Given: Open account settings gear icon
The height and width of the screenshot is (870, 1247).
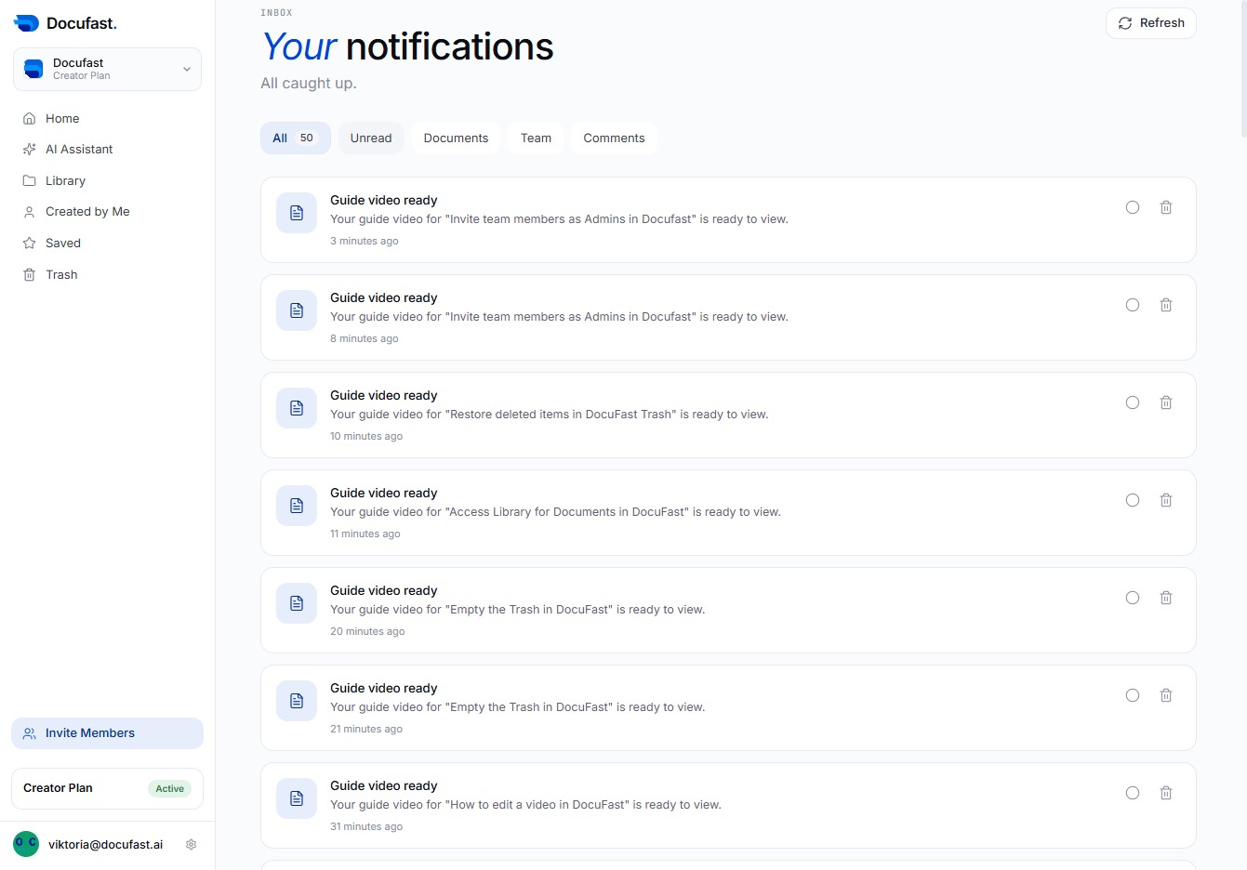Looking at the screenshot, I should (191, 845).
